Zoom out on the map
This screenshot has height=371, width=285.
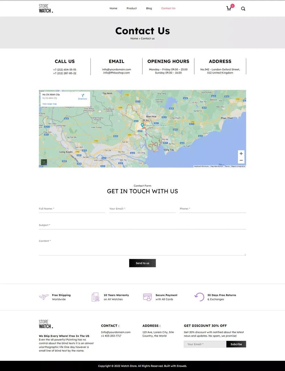241,160
